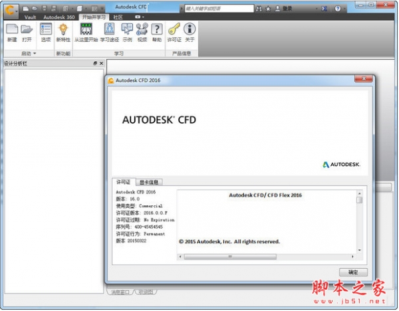The width and height of the screenshot is (399, 311).
Task: Click the 从这里开始 (Start here) icon
Action: 86,33
